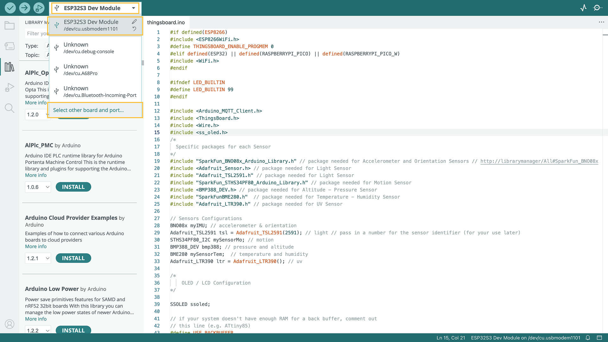Open the editor's three-dot more menu
The width and height of the screenshot is (608, 342).
[601, 22]
